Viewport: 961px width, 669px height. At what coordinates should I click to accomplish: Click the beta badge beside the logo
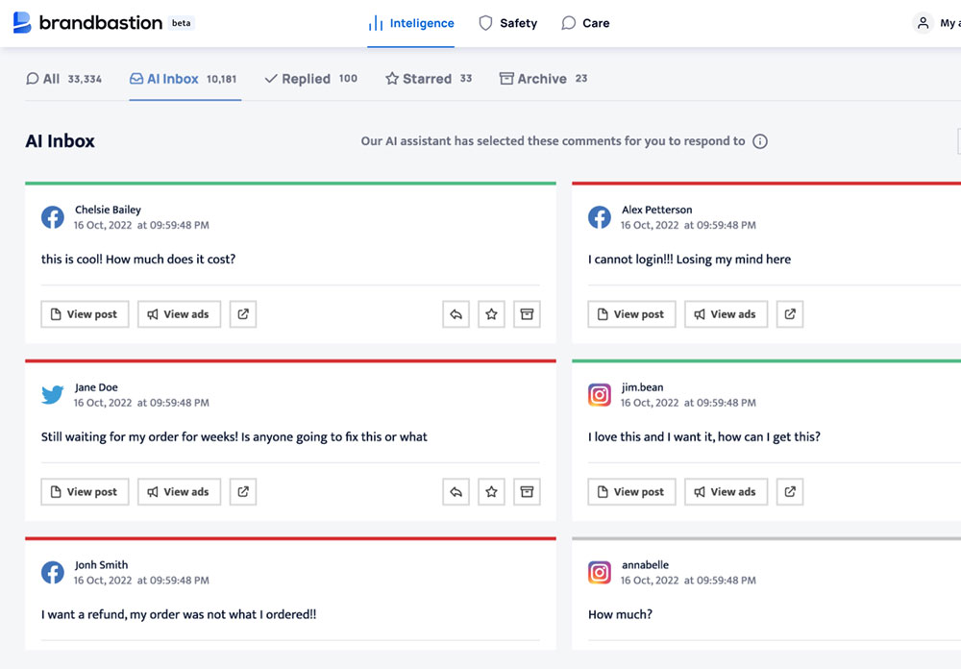click(181, 23)
